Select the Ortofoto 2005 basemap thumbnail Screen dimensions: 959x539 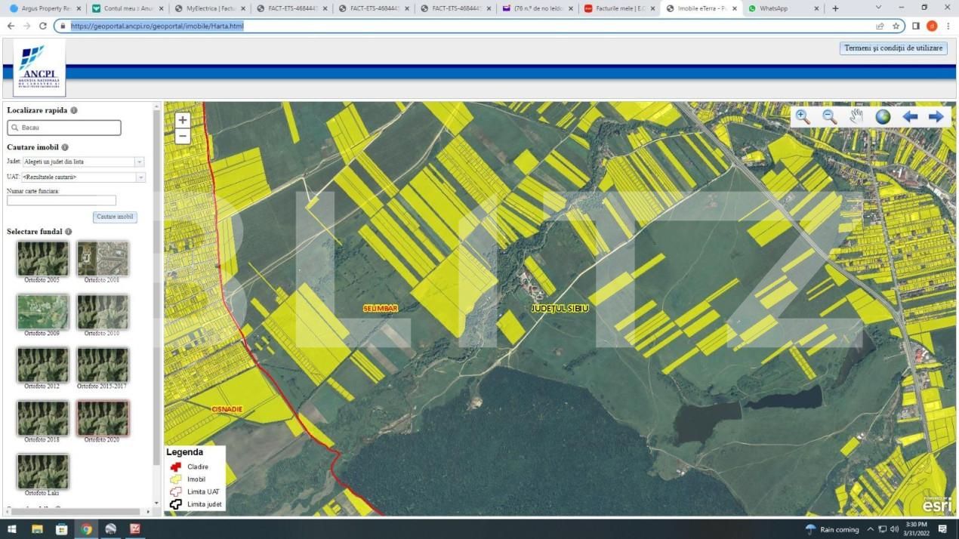click(42, 258)
